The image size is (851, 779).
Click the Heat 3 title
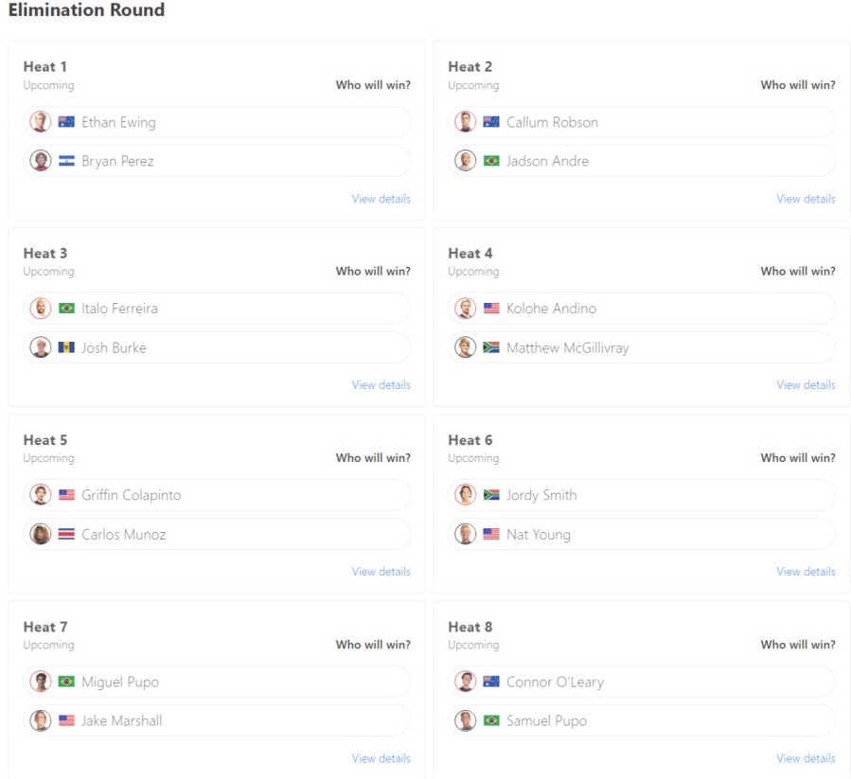click(45, 253)
